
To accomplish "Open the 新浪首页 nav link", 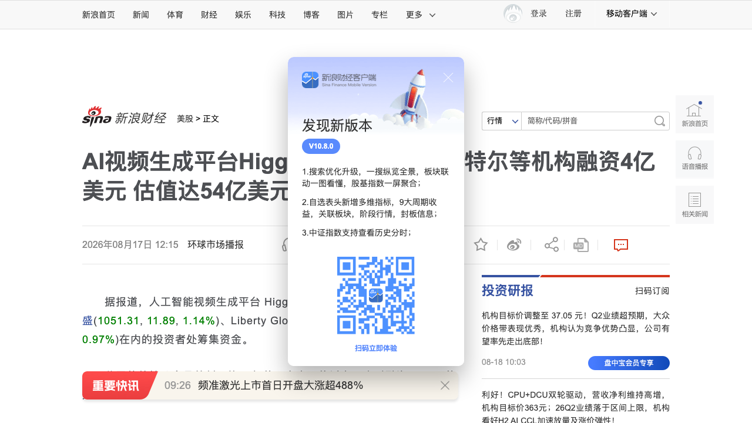I will (99, 15).
